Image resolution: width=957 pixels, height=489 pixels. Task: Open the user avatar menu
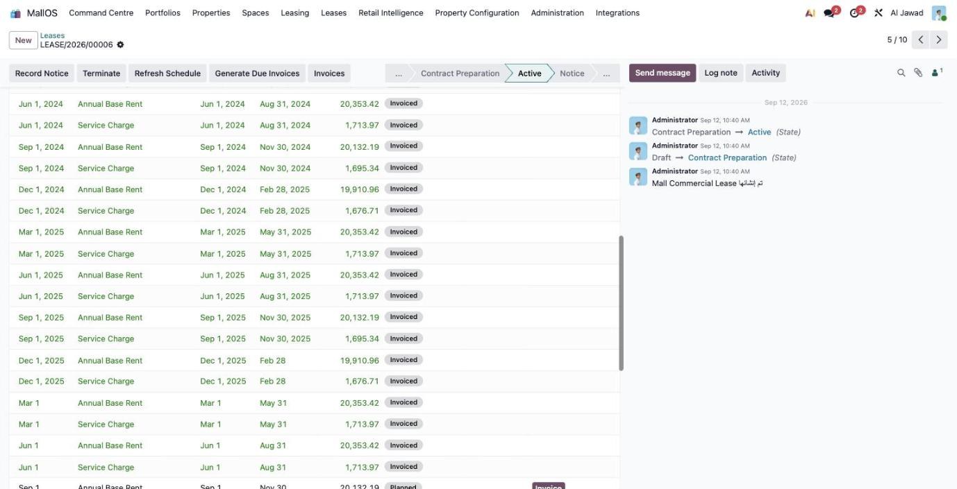point(939,13)
